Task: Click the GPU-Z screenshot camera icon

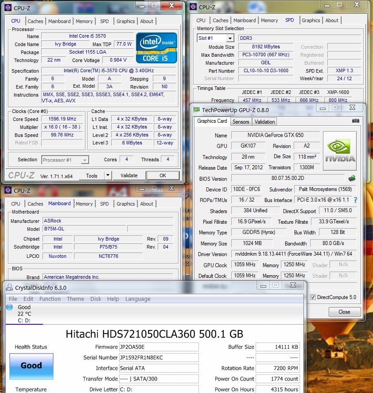Action: pos(355,121)
